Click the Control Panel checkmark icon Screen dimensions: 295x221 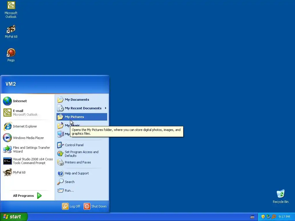pyautogui.click(x=60, y=145)
